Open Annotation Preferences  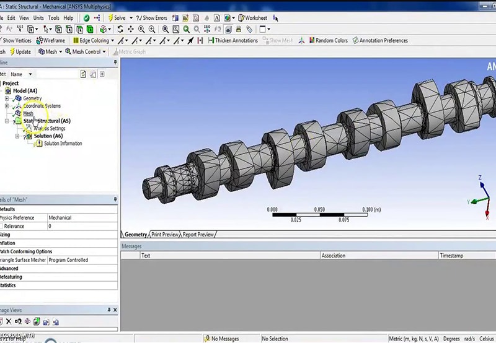coord(380,40)
